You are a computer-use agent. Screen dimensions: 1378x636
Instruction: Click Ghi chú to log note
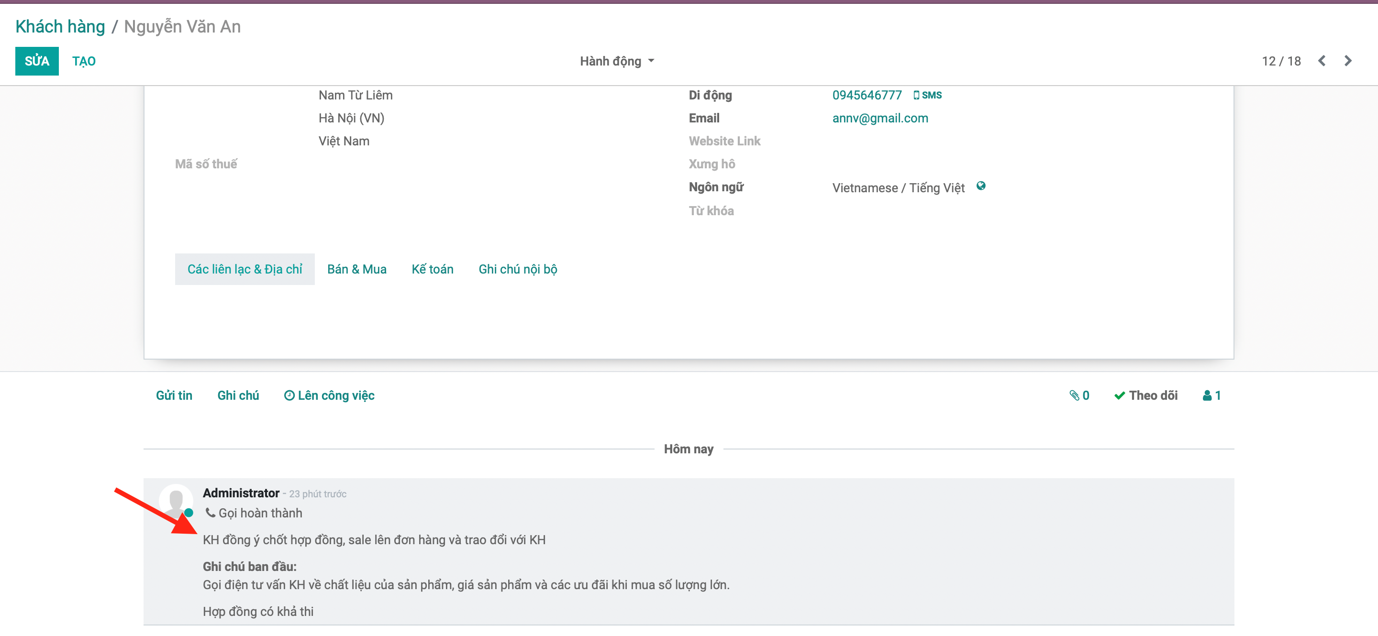click(x=238, y=395)
